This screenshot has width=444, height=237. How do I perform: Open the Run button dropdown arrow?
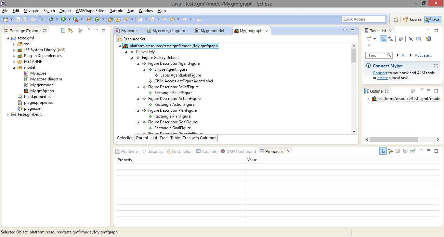click(69, 20)
